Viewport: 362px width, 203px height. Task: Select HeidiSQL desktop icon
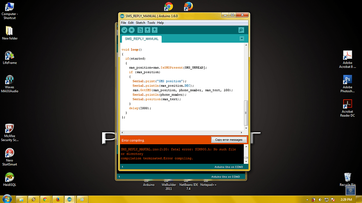tap(9, 180)
